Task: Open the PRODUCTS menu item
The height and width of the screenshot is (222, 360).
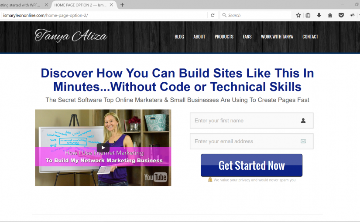Action: [x=224, y=37]
